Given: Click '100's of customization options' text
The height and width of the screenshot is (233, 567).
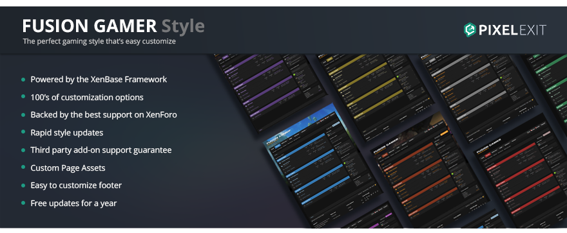Looking at the screenshot, I should pos(87,97).
